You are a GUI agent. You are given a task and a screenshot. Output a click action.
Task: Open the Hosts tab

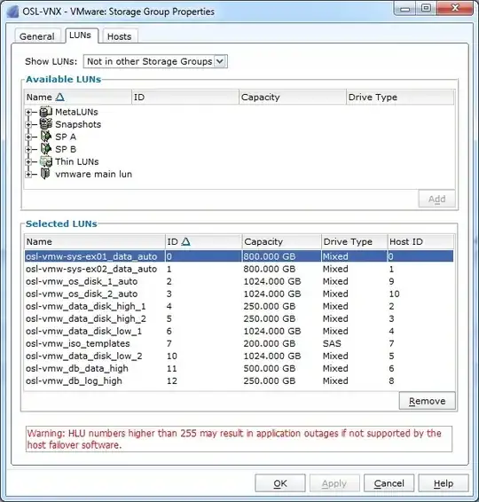coord(120,36)
